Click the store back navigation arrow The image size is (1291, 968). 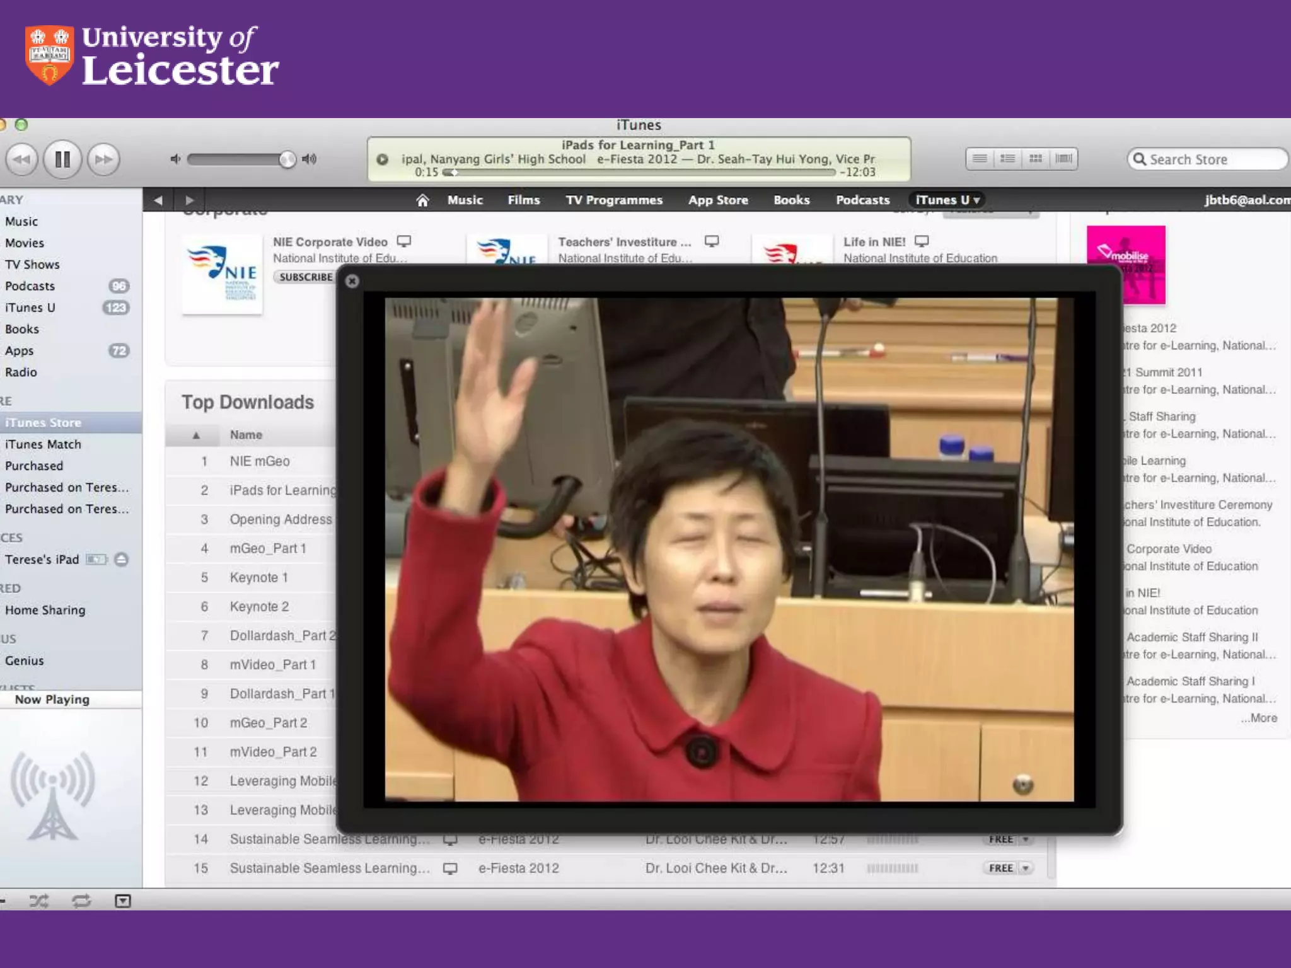[158, 200]
